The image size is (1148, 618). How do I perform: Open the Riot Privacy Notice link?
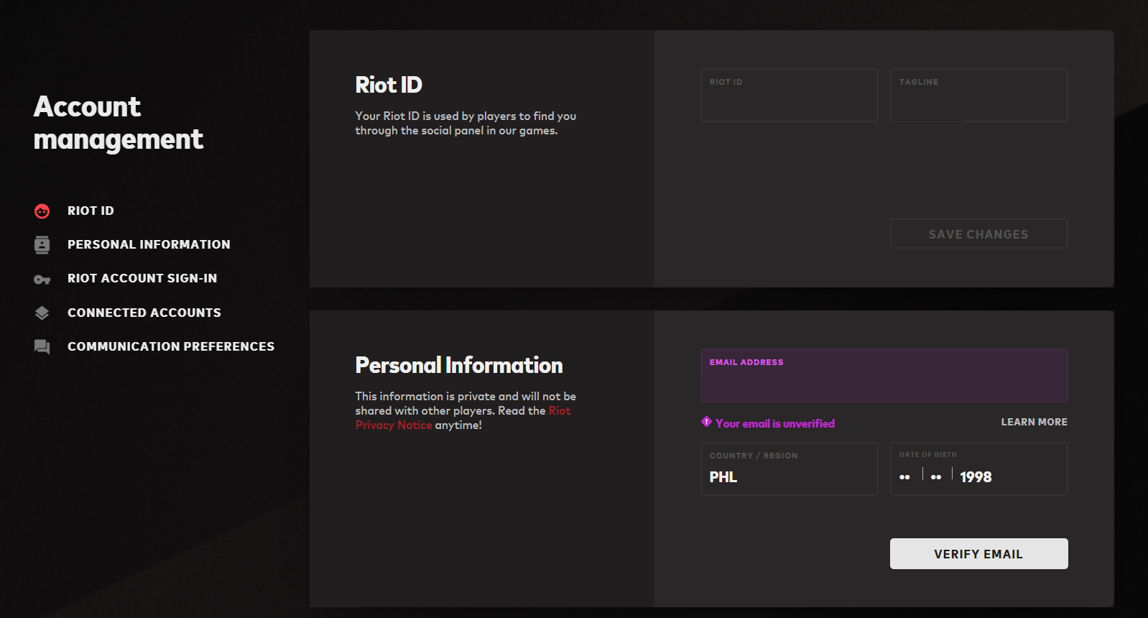[x=463, y=418]
